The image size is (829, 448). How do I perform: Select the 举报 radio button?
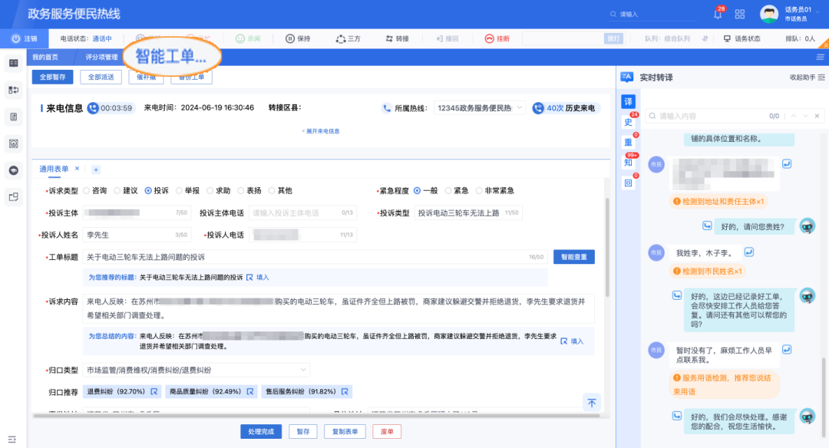point(179,190)
